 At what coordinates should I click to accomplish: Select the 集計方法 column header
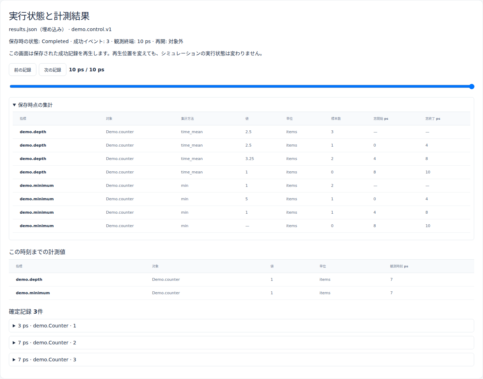pyautogui.click(x=187, y=119)
